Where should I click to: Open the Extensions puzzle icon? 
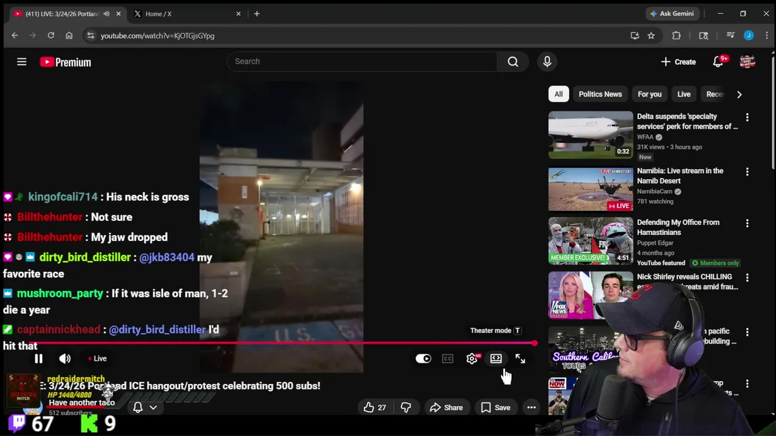[677, 36]
